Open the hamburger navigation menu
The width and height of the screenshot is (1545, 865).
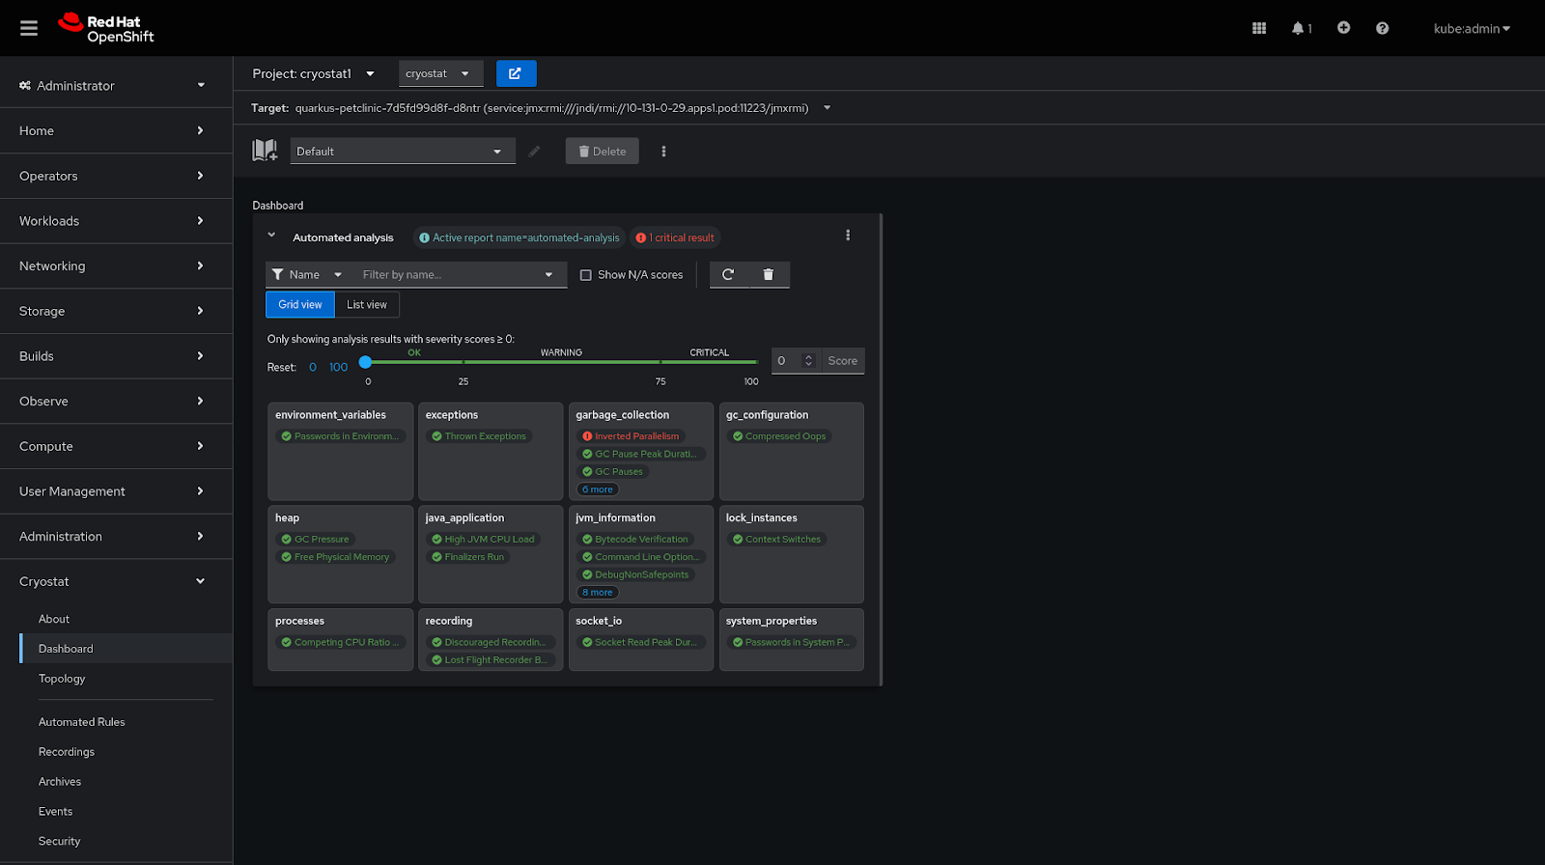pyautogui.click(x=29, y=28)
